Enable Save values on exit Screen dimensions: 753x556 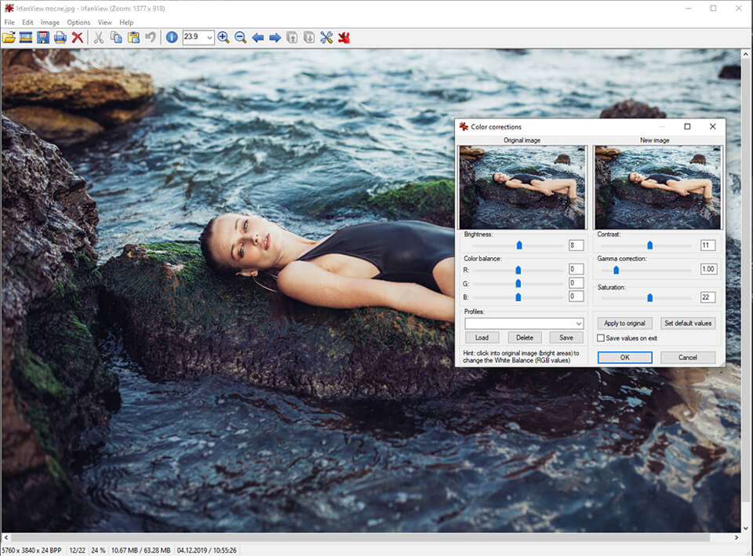(602, 337)
